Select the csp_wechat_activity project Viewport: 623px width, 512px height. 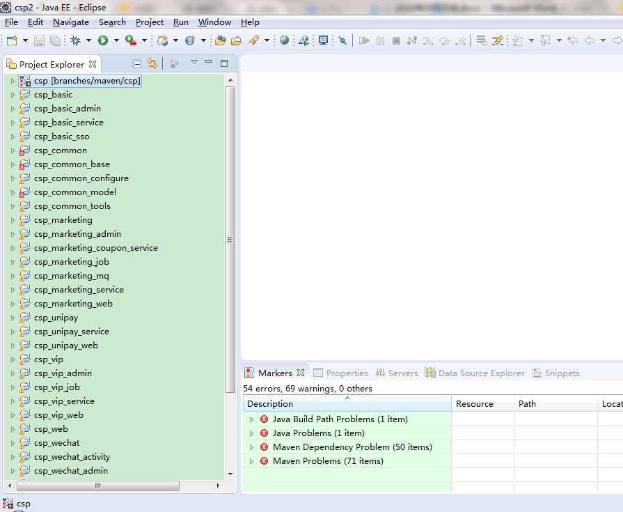[72, 457]
